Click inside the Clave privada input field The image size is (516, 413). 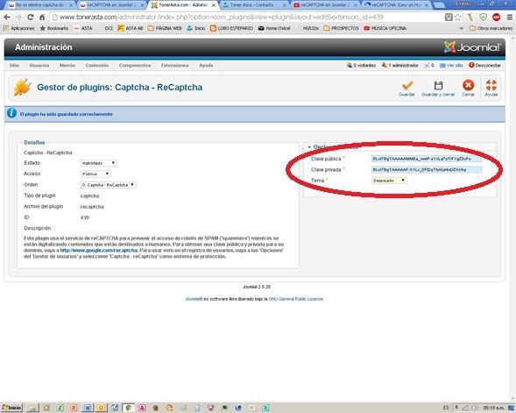tap(427, 169)
